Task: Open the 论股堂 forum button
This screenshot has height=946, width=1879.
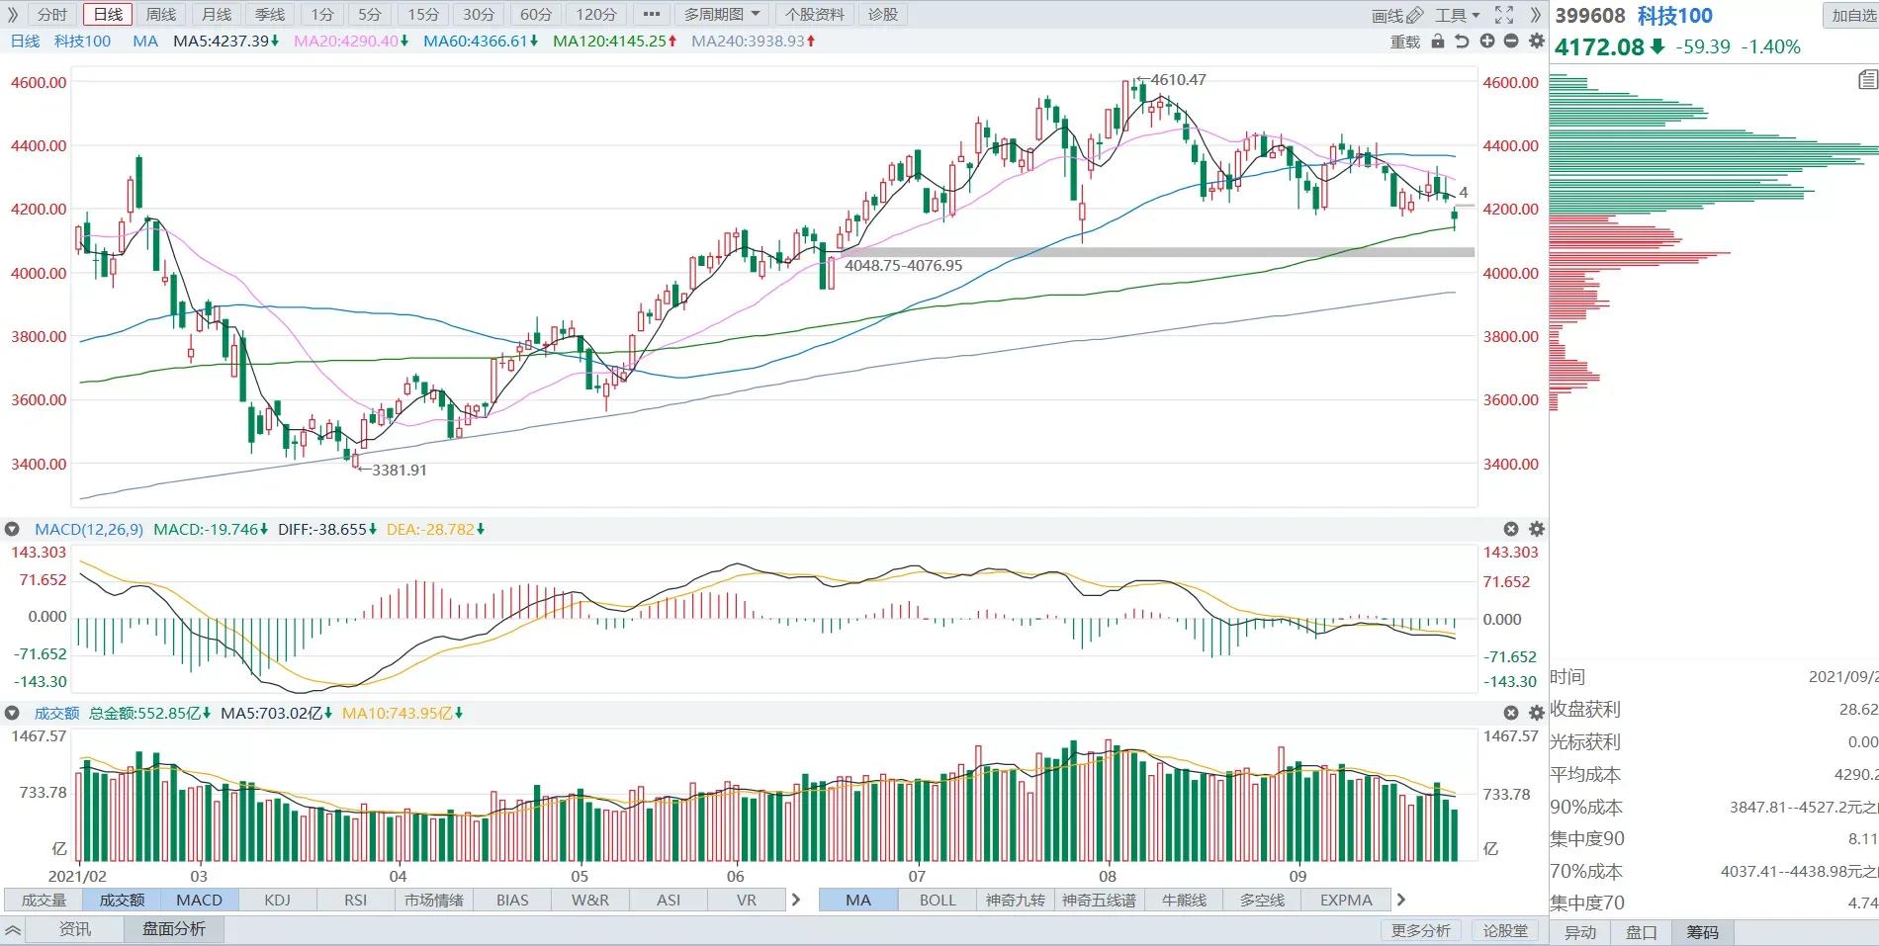Action: [1505, 931]
